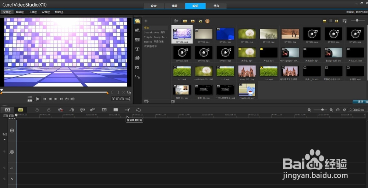Import media files via folder icon
This screenshot has width=368, height=188.
pyautogui.click(x=176, y=21)
